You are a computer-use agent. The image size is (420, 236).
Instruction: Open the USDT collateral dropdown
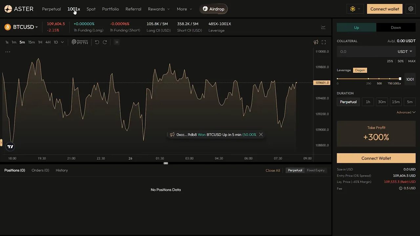pyautogui.click(x=404, y=51)
